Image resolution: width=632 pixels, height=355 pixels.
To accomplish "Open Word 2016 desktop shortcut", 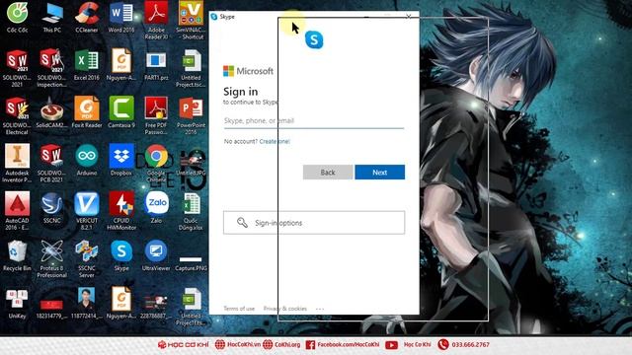I will click(x=121, y=14).
